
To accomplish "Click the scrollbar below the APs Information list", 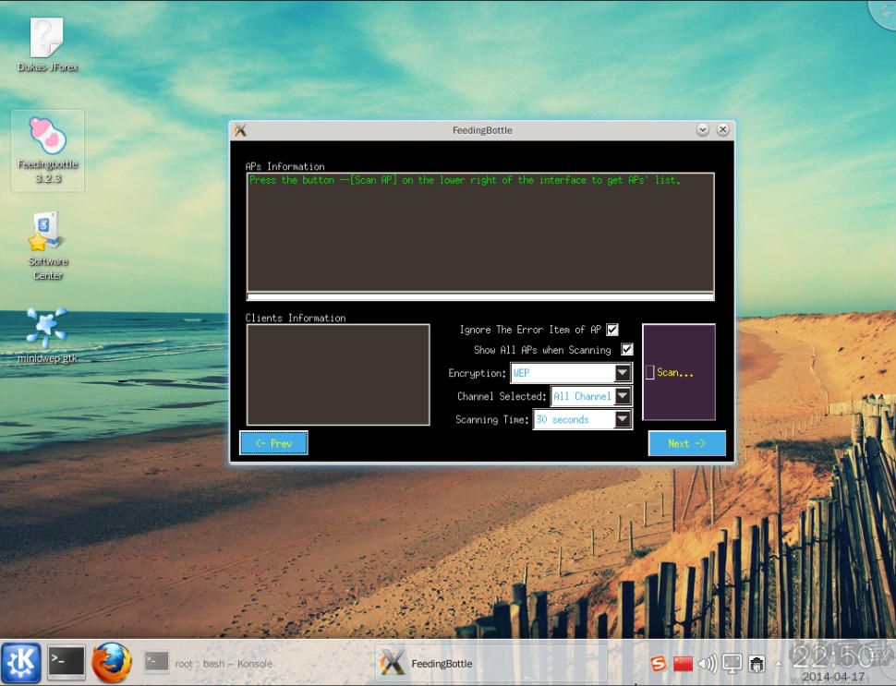I will (x=480, y=297).
